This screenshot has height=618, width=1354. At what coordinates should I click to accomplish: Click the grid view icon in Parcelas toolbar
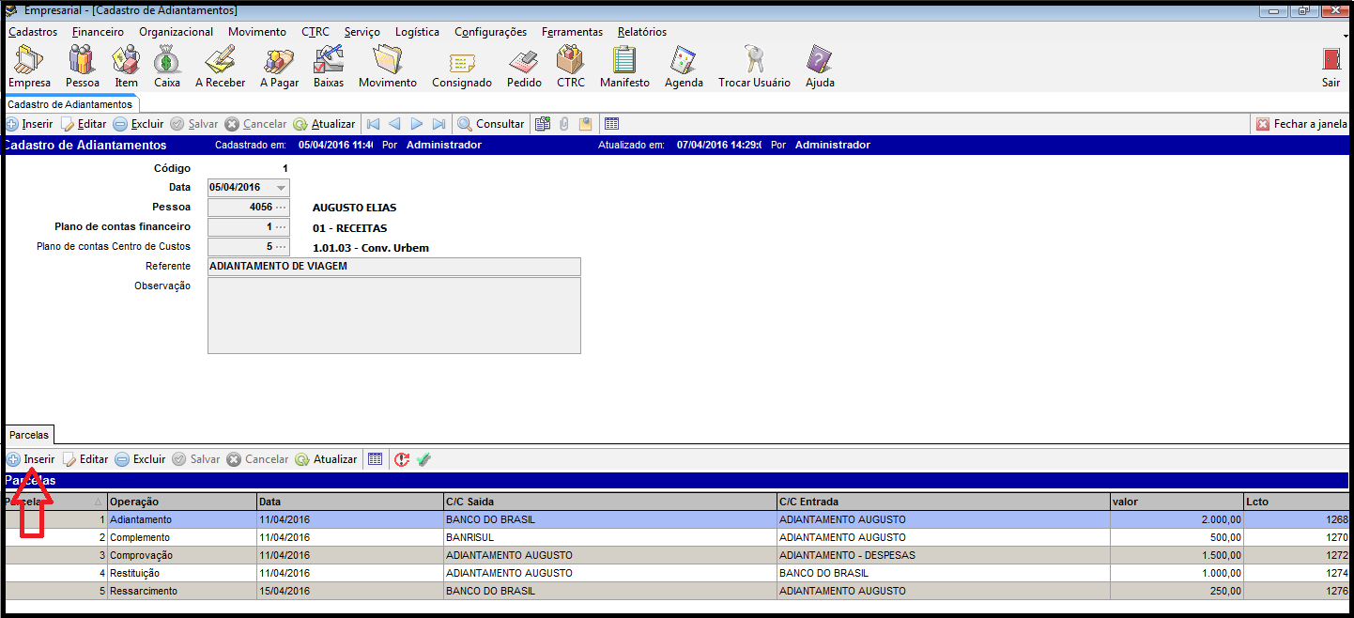[376, 459]
